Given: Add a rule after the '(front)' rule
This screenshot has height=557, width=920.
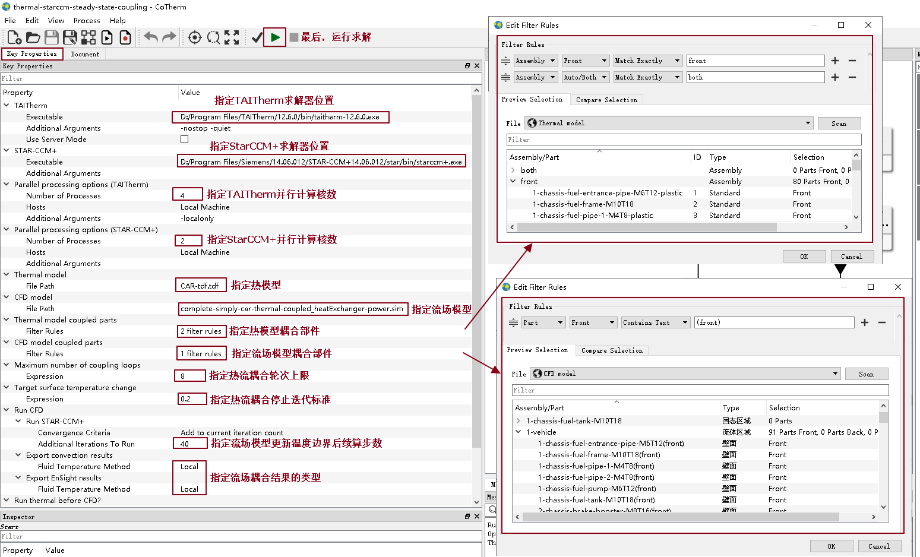Looking at the screenshot, I should coord(865,322).
